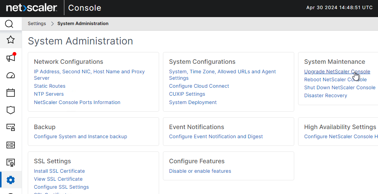378x194 pixels.
Task: Open the locked gateway icon in sidebar
Action: point(11,127)
